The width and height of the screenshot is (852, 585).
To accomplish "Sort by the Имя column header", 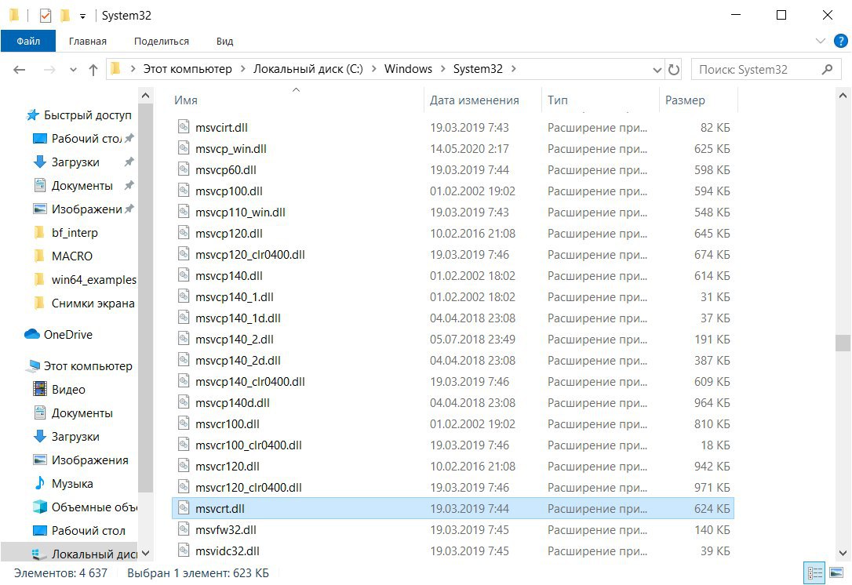I will [x=297, y=100].
